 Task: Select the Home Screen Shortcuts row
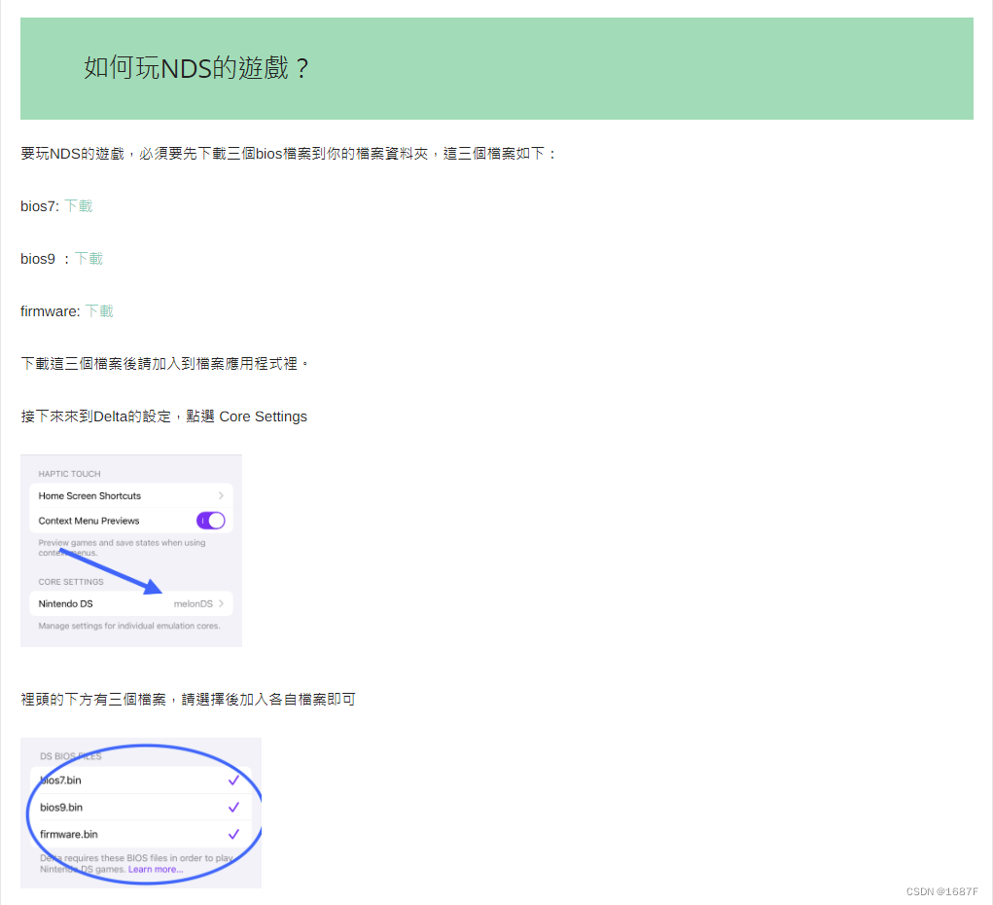[131, 495]
